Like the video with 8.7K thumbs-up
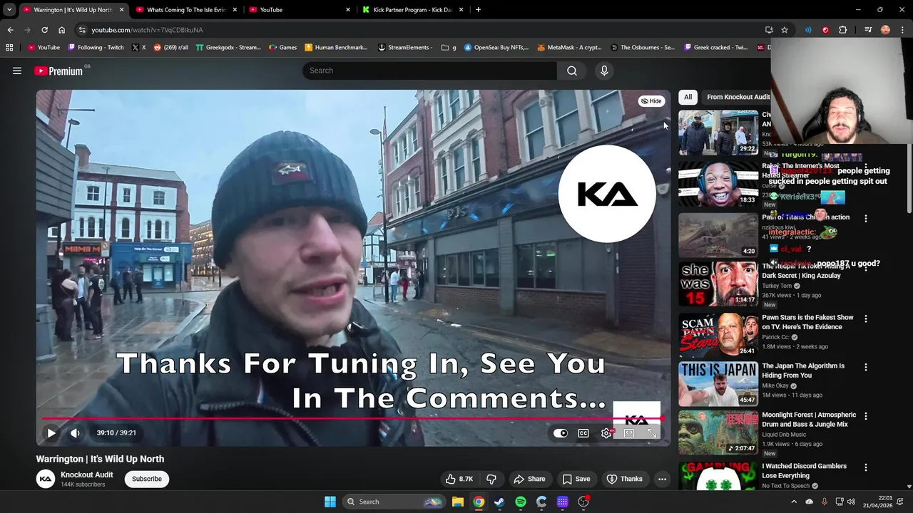 [459, 479]
